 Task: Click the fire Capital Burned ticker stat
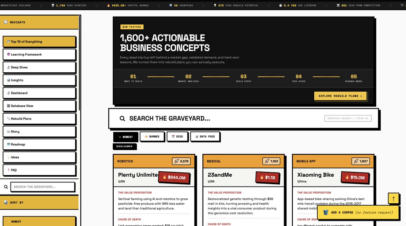[128, 5]
